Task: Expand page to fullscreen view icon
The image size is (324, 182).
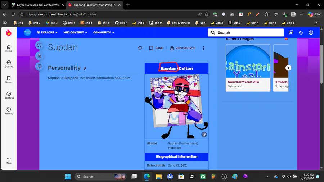Action: click(39, 45)
